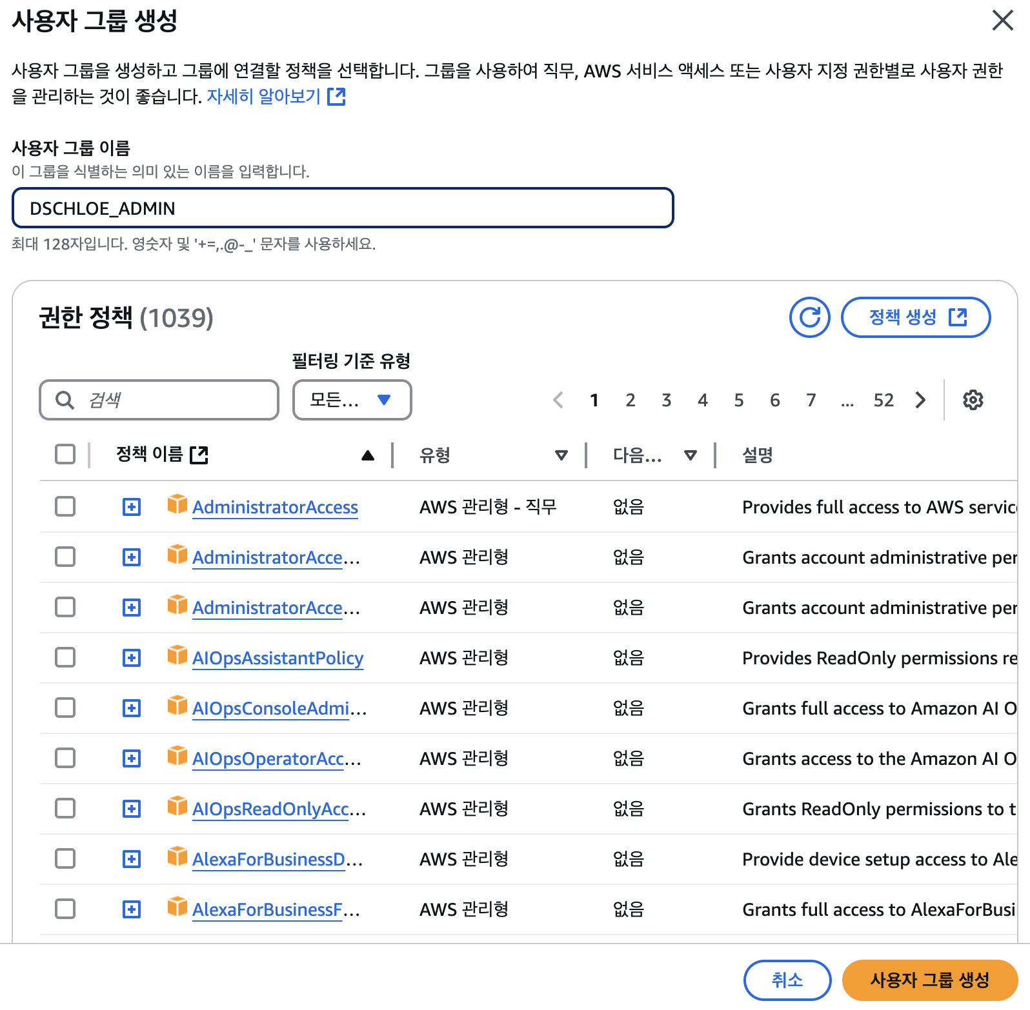Select all policies header checkbox
Image resolution: width=1030 pixels, height=1010 pixels.
click(x=65, y=454)
